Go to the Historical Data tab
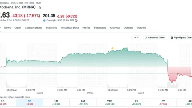 [x=70, y=28]
